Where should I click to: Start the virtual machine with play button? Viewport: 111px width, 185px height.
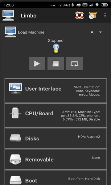37,64
